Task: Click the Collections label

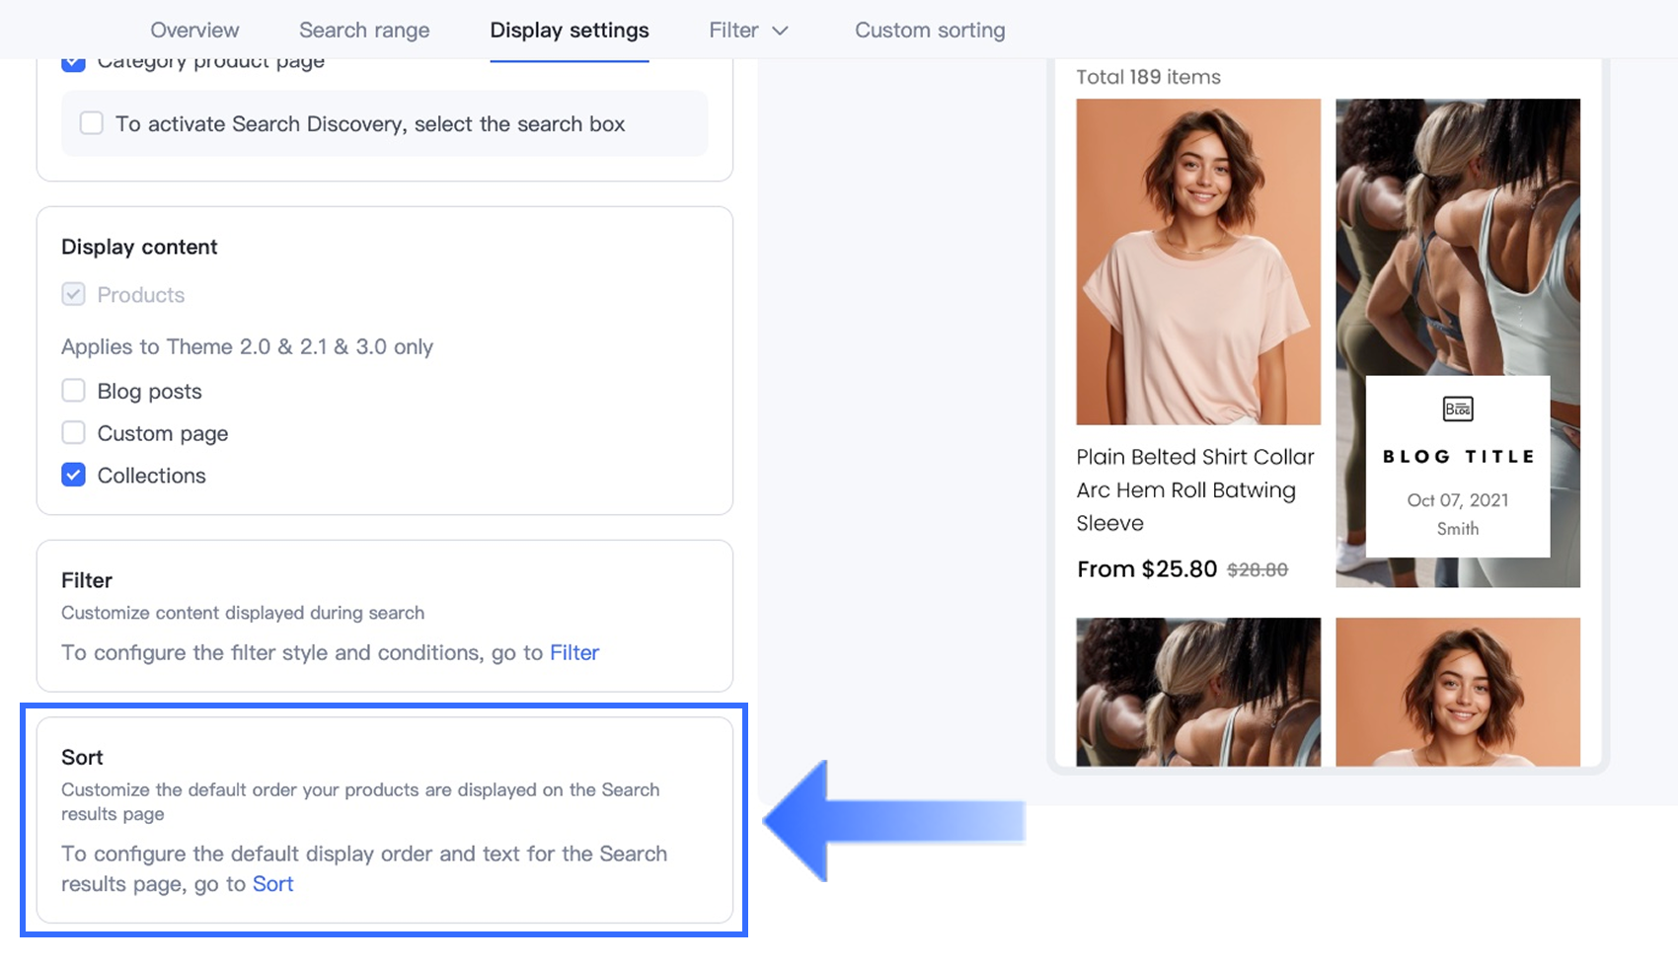Action: point(152,475)
